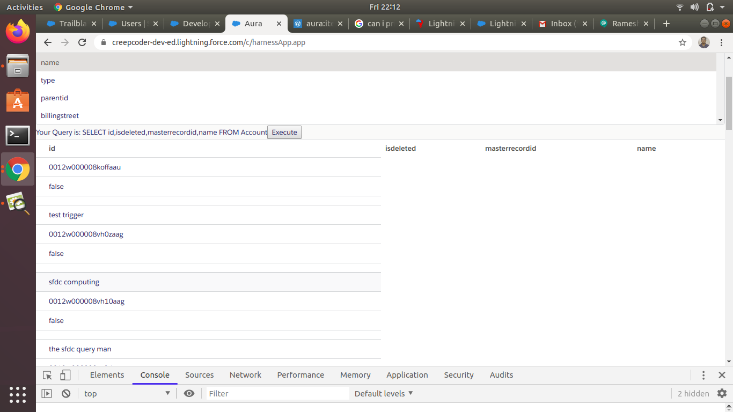Open the top JavaScript context dropdown
The height and width of the screenshot is (412, 733).
tap(127, 393)
